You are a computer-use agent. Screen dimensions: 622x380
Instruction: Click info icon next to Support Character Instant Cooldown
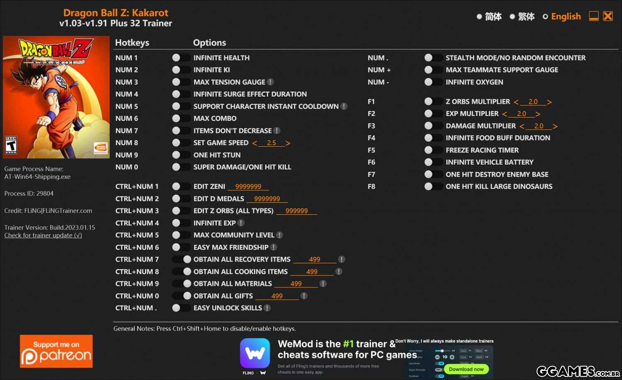[344, 106]
